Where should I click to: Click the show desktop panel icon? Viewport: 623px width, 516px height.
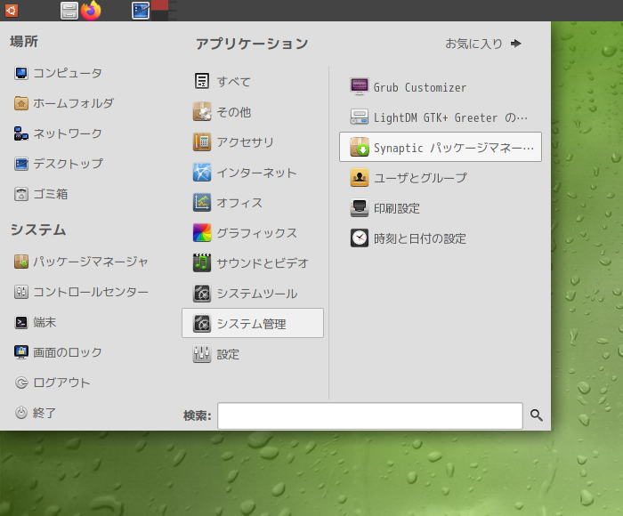pos(141,11)
